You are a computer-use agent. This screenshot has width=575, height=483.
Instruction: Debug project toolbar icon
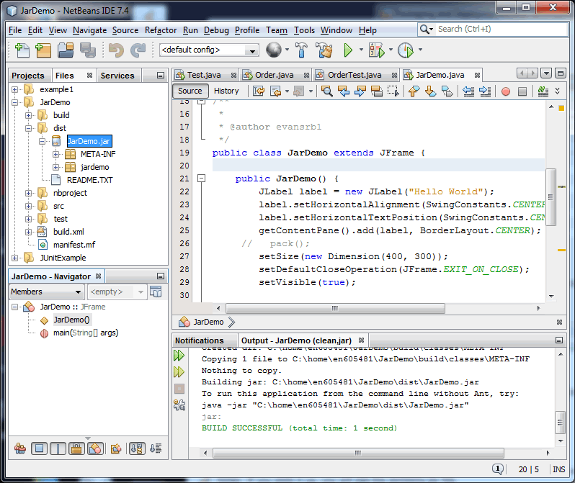[x=377, y=50]
